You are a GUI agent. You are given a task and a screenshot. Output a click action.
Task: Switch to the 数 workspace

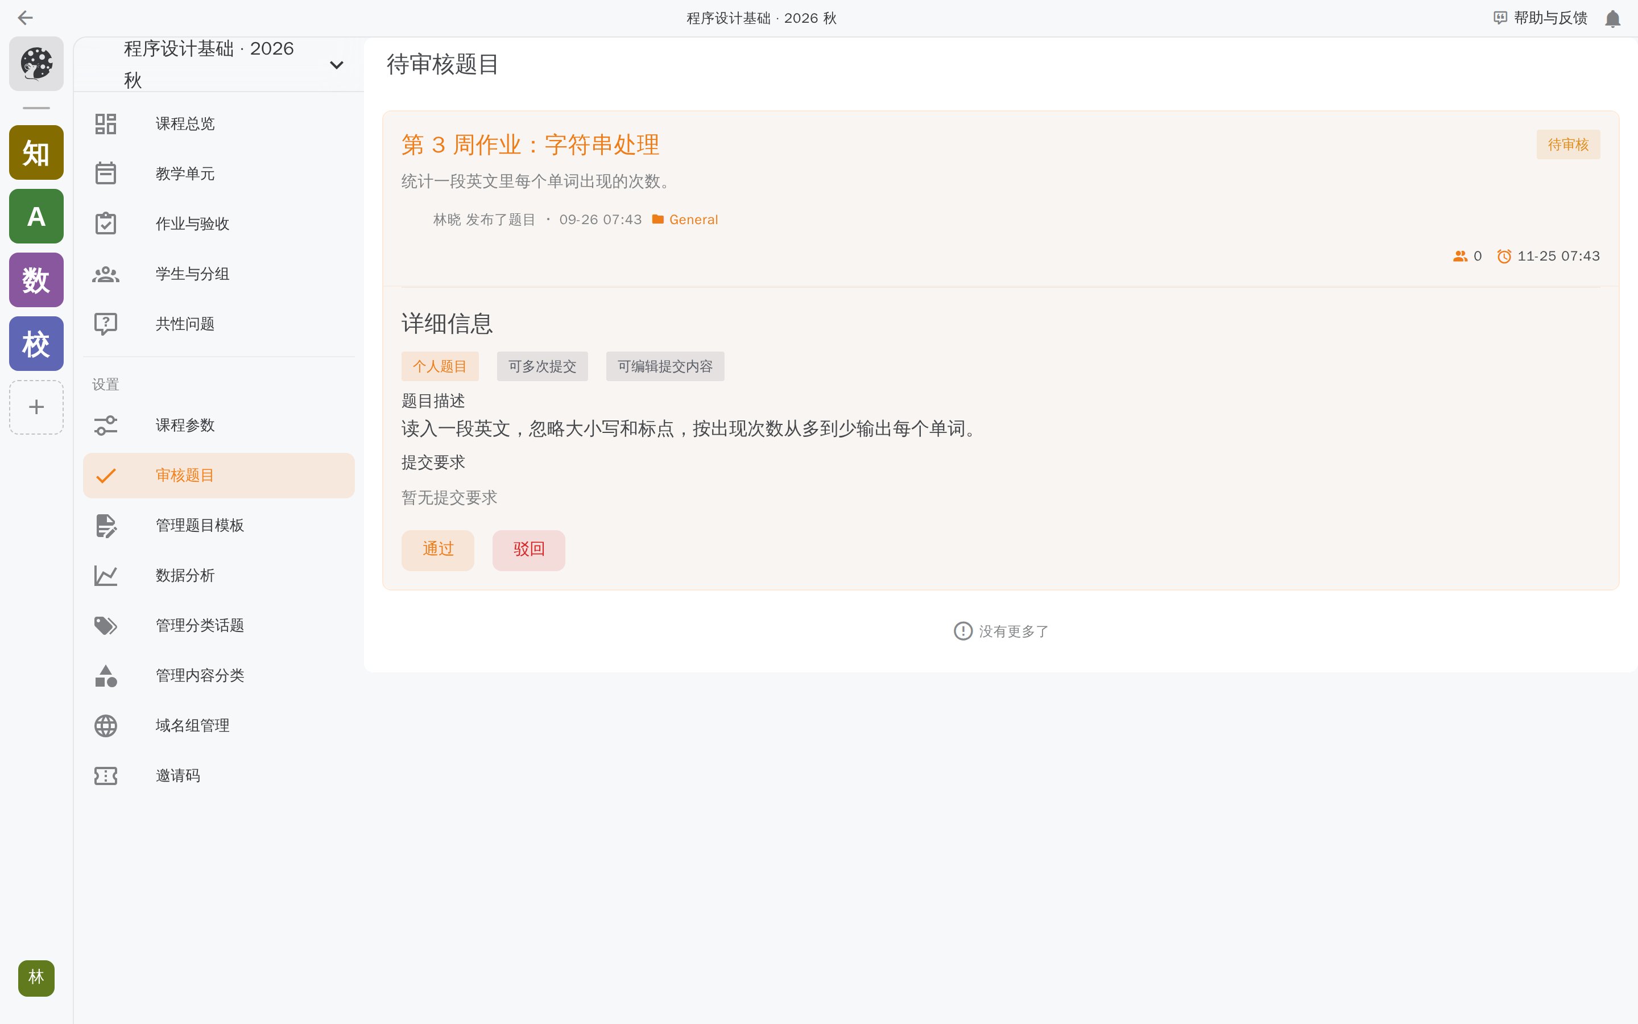point(36,280)
